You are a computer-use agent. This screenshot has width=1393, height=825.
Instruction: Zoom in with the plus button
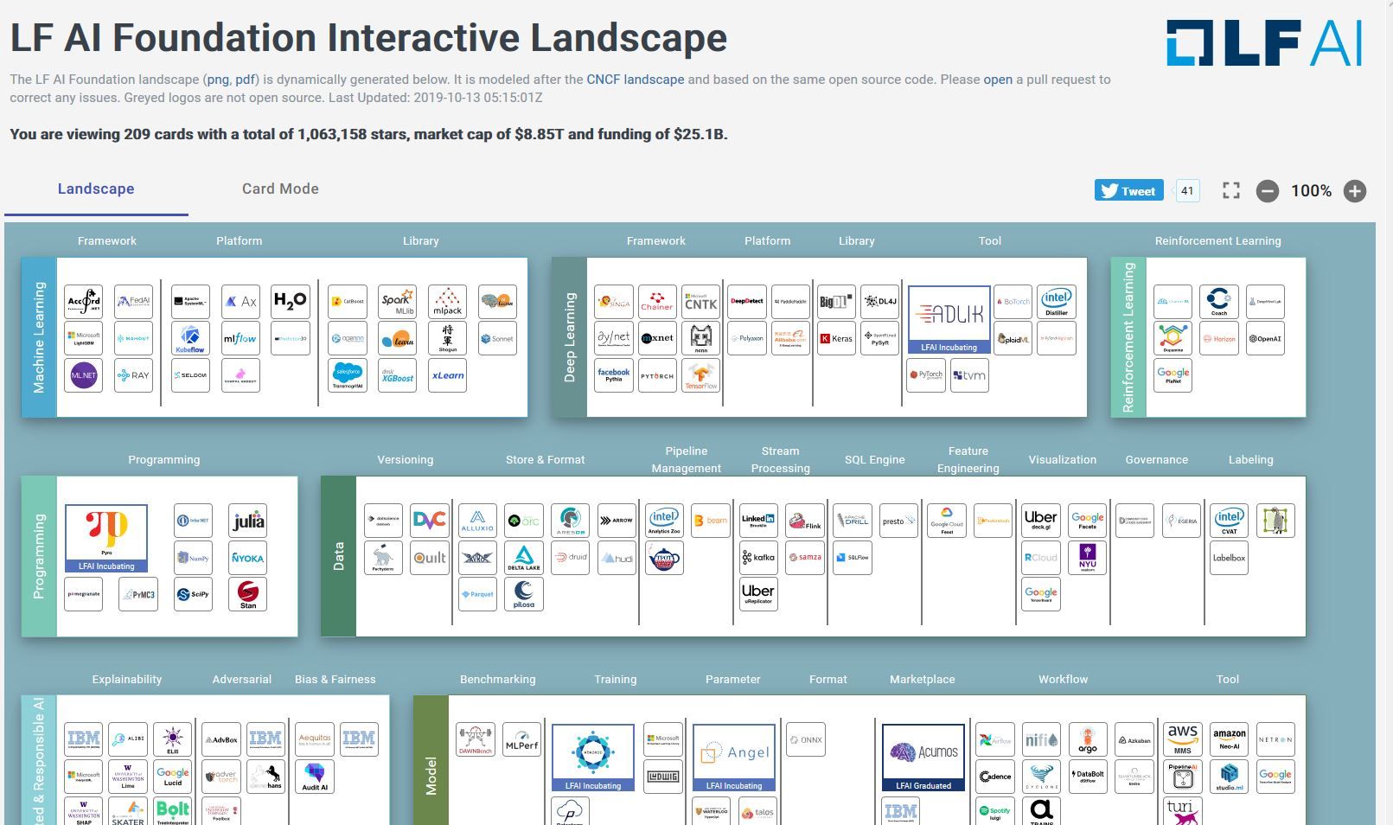click(x=1355, y=191)
